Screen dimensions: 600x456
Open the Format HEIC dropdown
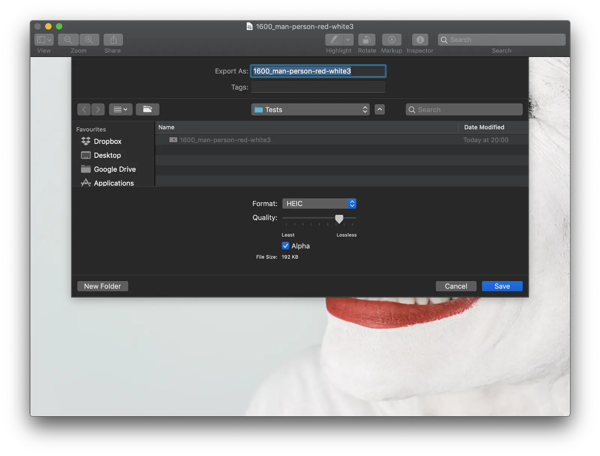point(319,204)
